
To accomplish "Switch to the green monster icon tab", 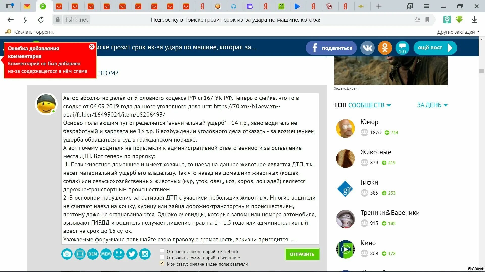I will tap(281, 6).
